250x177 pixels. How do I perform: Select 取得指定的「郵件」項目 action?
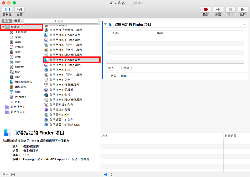71,75
